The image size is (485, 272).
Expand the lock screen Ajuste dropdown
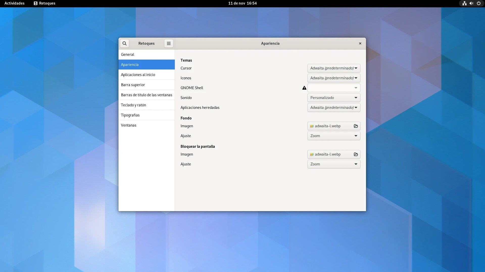tap(333, 164)
